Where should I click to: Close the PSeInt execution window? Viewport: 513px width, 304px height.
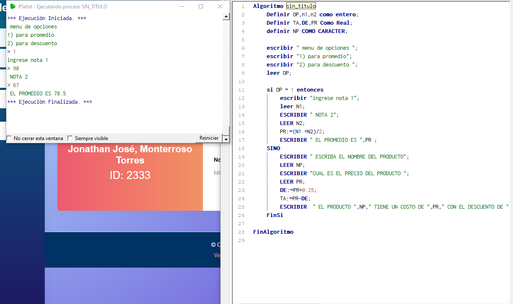click(220, 6)
